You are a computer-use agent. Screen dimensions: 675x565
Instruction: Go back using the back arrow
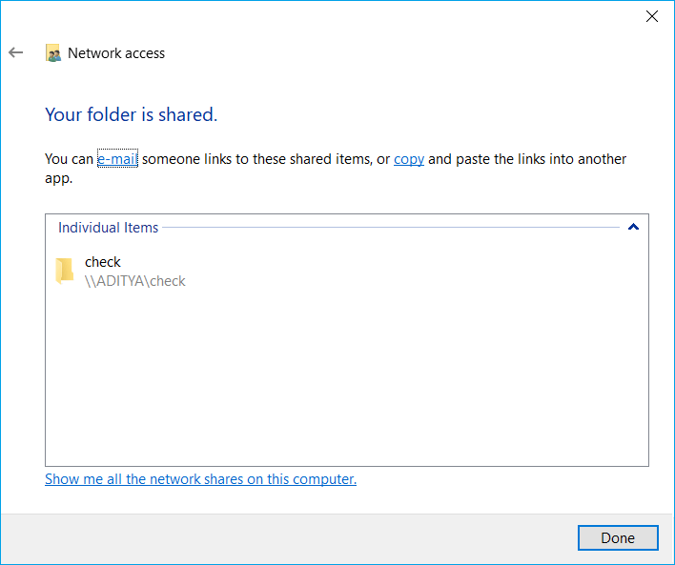click(x=15, y=53)
